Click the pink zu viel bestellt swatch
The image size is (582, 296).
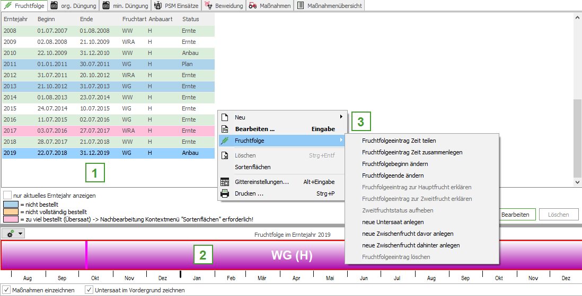(11, 219)
